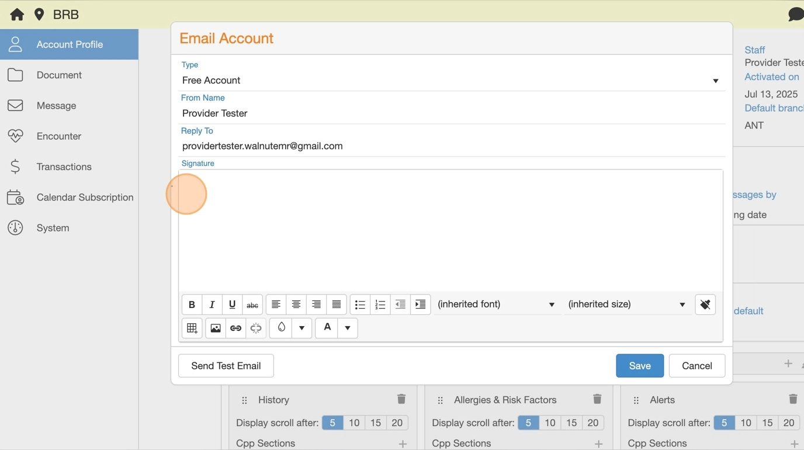804x450 pixels.
Task: Delete the History section with trash icon
Action: [x=401, y=399]
